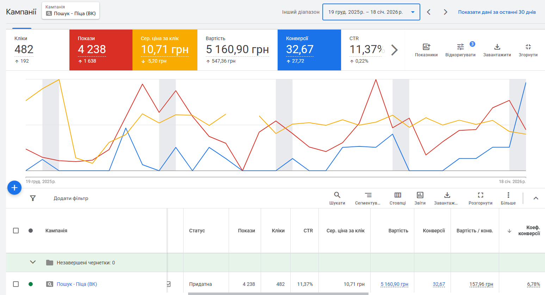This screenshot has width=545, height=295.
Task: Click the blue plus new campaign button
Action: point(14,188)
